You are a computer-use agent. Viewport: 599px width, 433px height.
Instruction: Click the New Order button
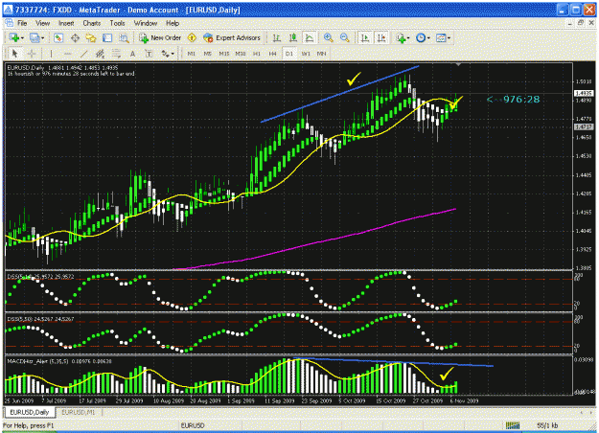(x=160, y=37)
